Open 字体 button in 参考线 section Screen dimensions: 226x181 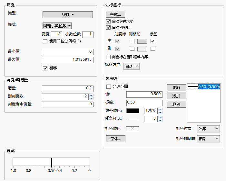(116, 139)
